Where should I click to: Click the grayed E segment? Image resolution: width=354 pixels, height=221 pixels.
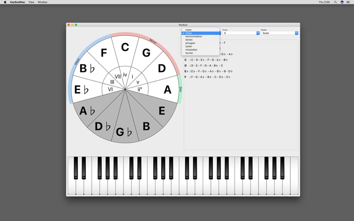click(162, 111)
